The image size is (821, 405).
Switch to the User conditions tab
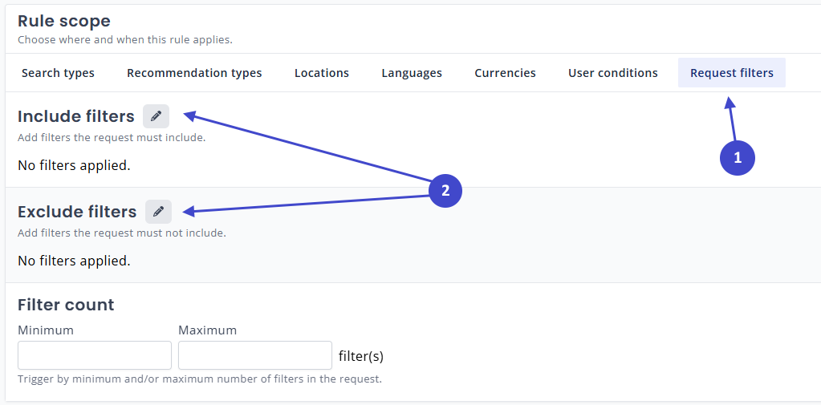(x=612, y=73)
